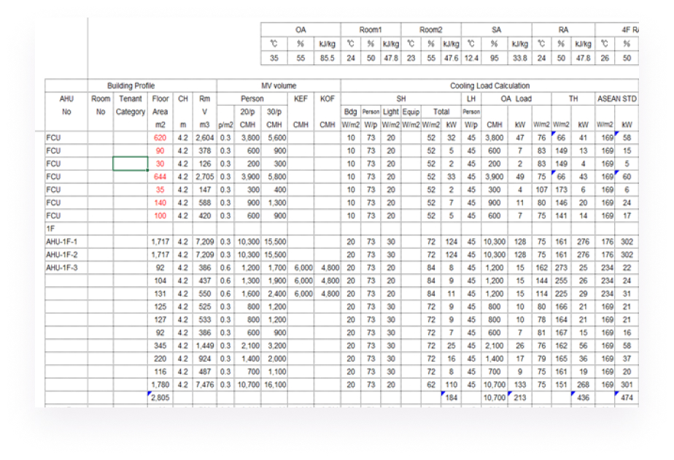Click the red floor area value 620
This screenshot has height=460, width=674.
point(160,137)
